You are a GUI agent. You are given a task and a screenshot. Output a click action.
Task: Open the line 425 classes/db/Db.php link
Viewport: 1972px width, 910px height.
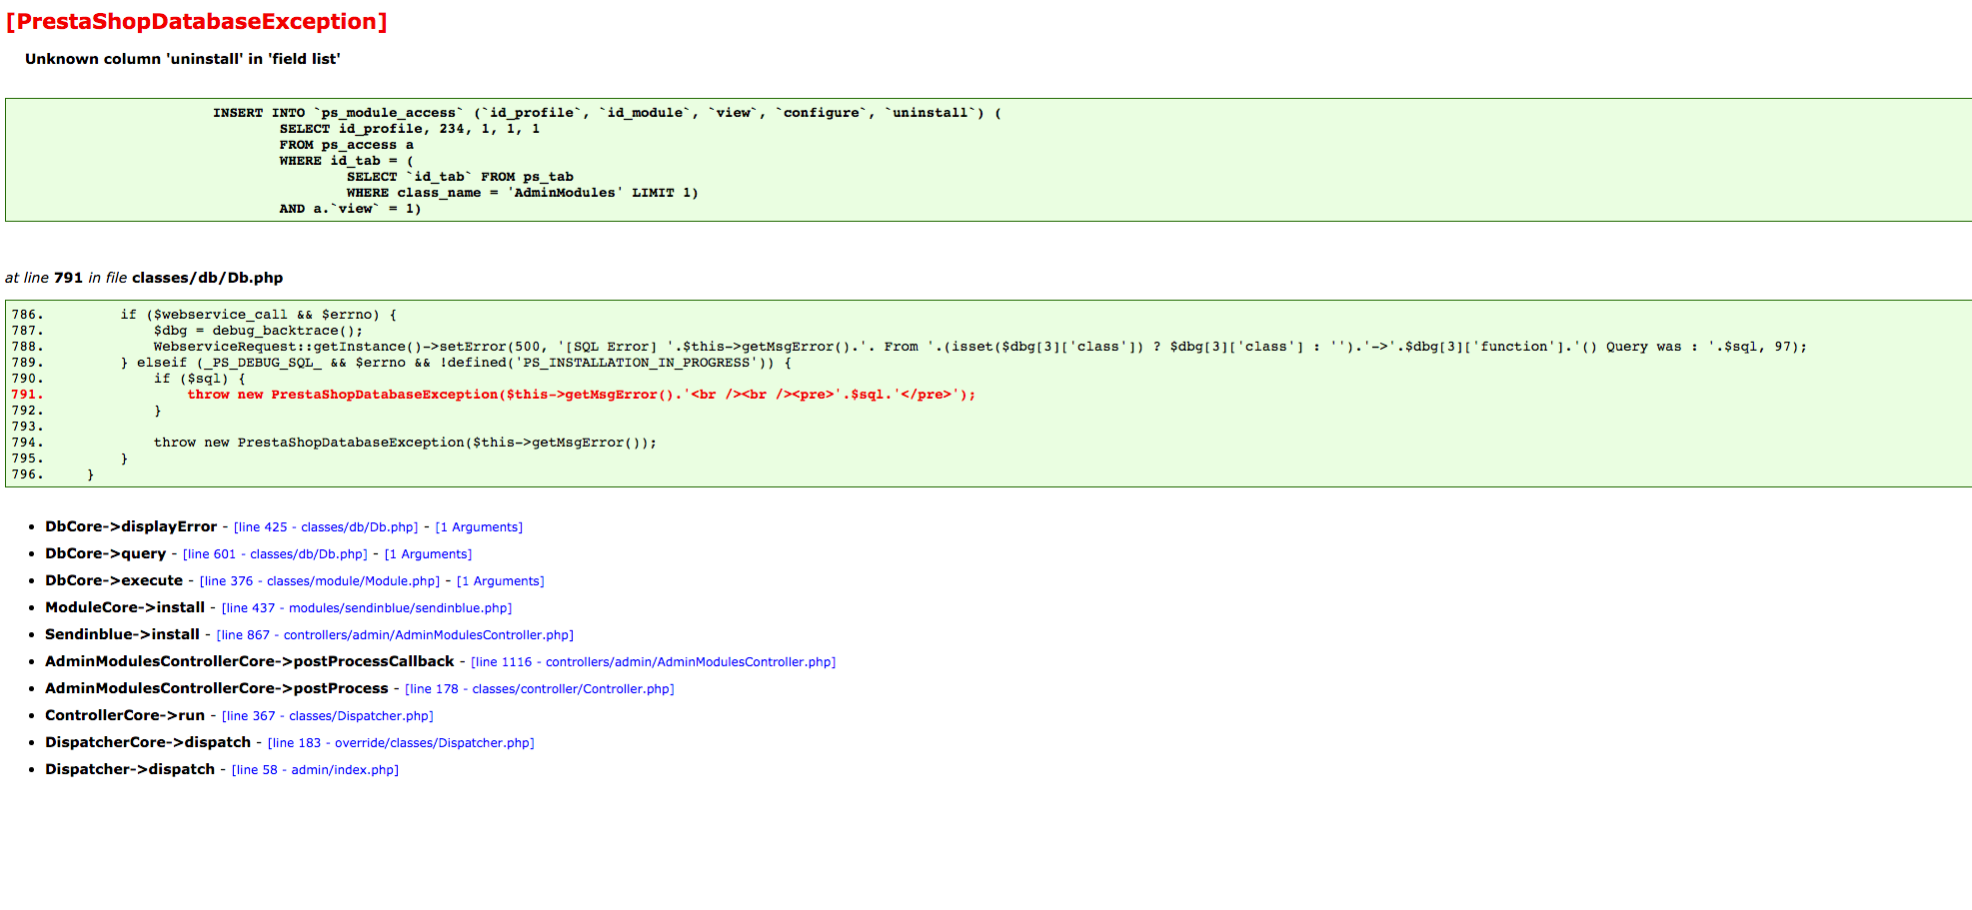[x=326, y=527]
